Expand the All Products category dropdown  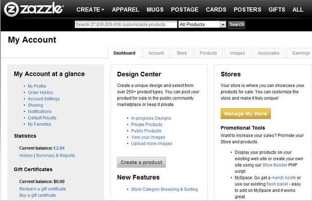pos(223,24)
